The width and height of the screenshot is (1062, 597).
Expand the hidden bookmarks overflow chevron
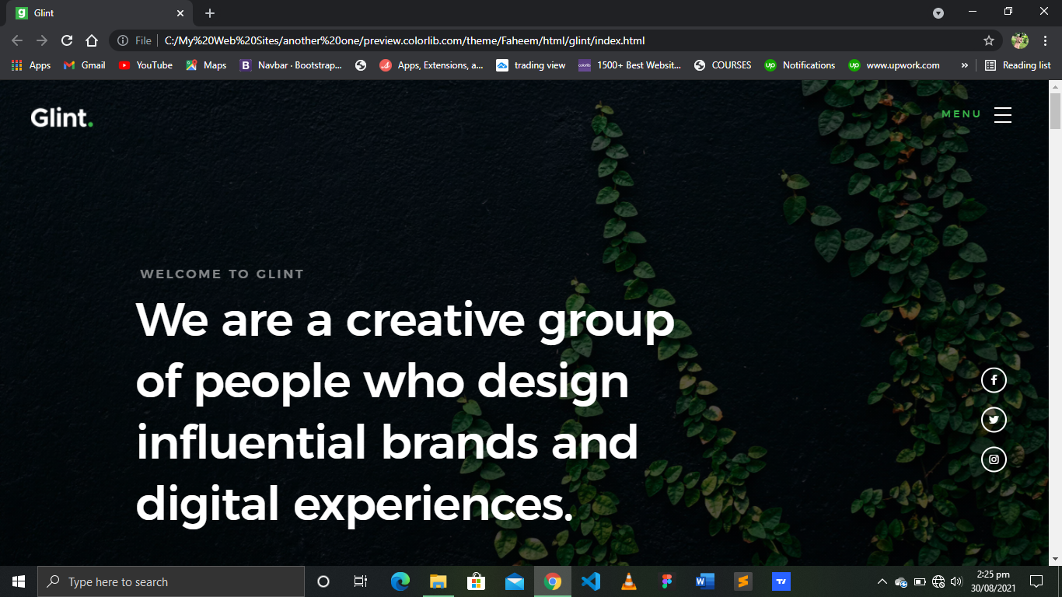click(x=965, y=65)
